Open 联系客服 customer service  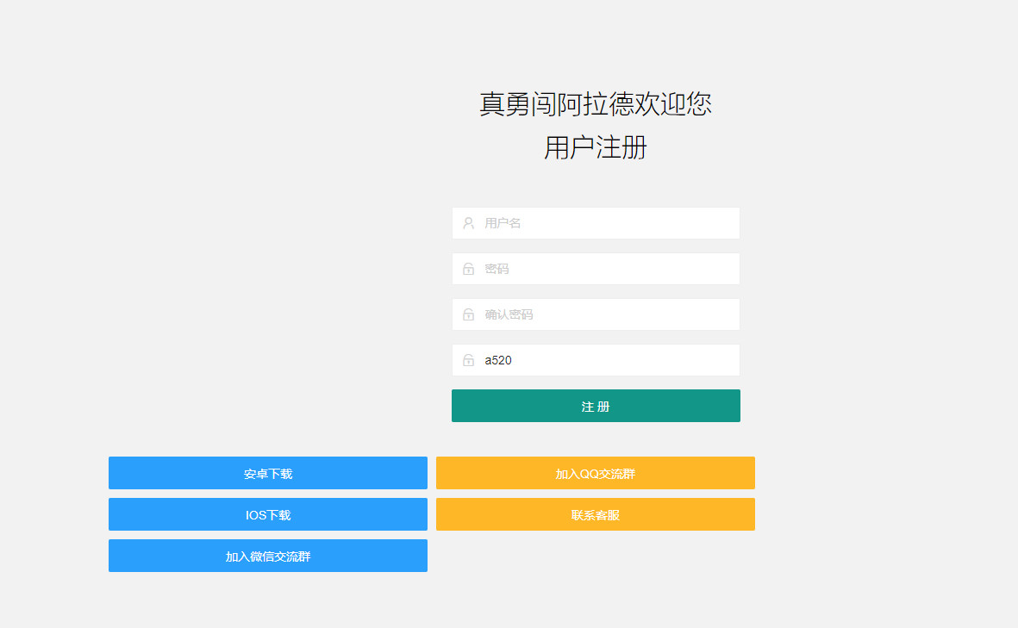tap(595, 513)
